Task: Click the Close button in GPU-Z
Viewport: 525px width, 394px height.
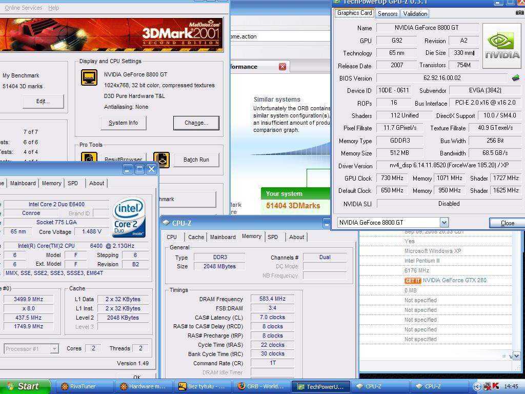Action: (x=507, y=223)
